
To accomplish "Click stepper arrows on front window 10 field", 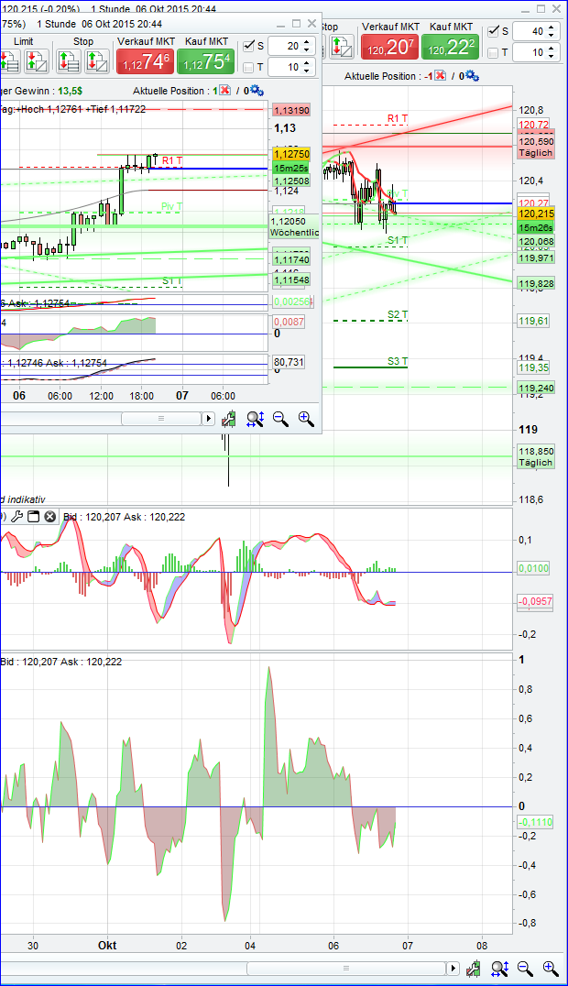I will coord(306,67).
